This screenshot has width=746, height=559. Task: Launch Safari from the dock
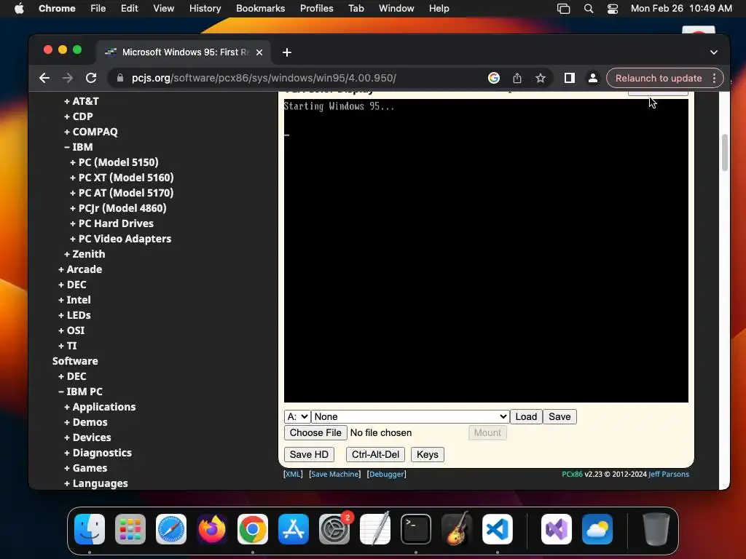(171, 529)
